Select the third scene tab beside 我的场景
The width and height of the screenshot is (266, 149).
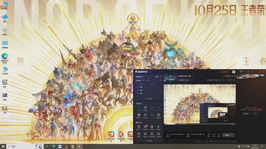[147, 80]
